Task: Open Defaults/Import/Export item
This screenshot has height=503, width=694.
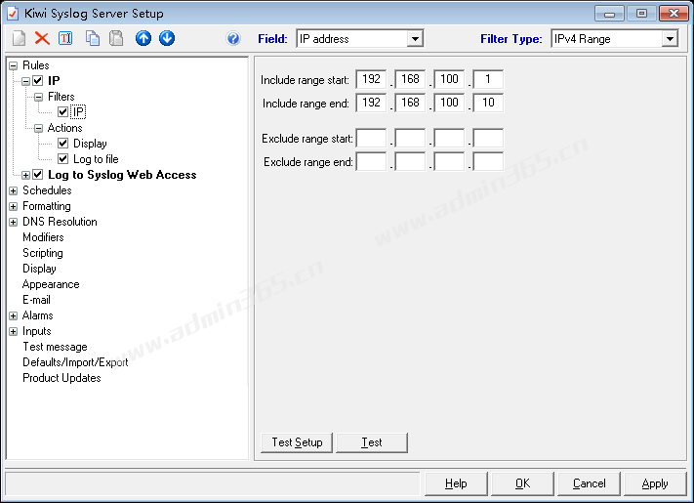Action: 75,362
